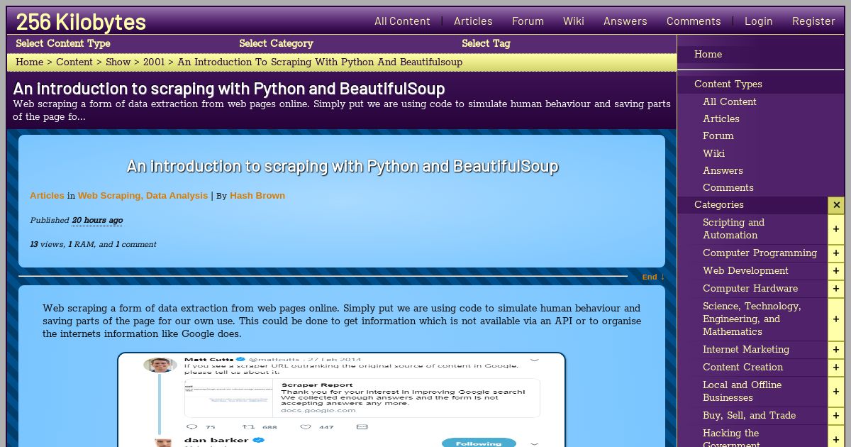851x447 pixels.
Task: Open Internet Marketing category link
Action: click(x=746, y=350)
